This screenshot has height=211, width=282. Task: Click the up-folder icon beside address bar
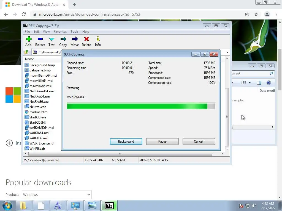(x=26, y=52)
